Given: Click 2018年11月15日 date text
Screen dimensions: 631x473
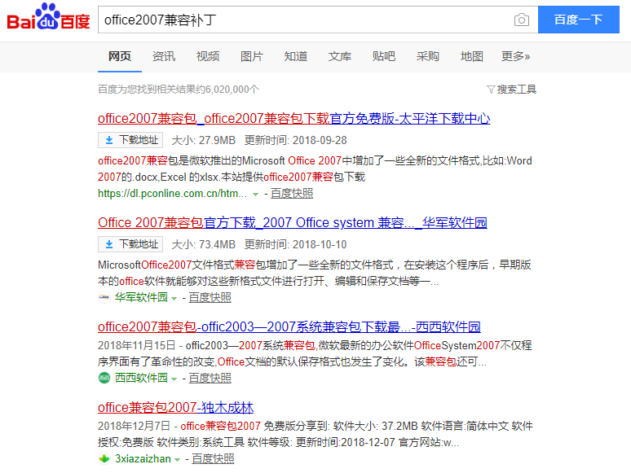Looking at the screenshot, I should (x=137, y=346).
